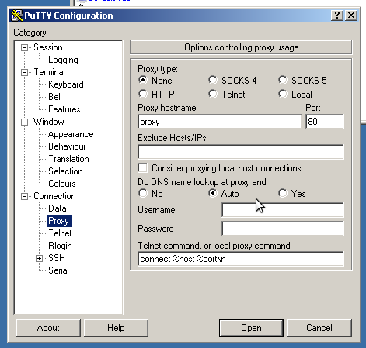Open the Window category
The width and height of the screenshot is (366, 348).
point(49,122)
